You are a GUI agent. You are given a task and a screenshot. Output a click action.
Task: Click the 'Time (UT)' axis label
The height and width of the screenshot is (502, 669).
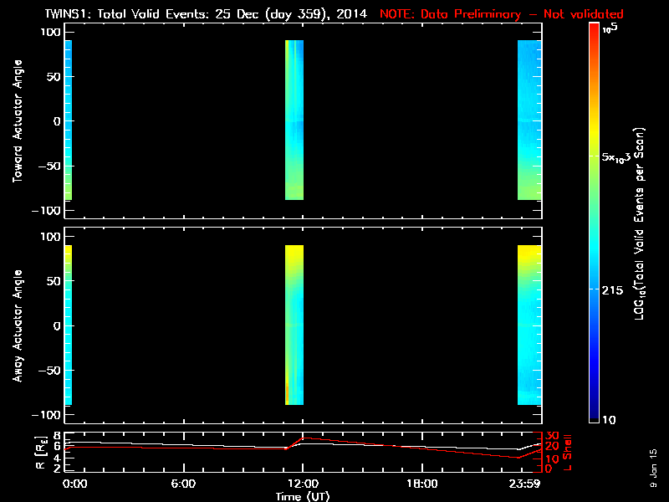[x=304, y=496]
